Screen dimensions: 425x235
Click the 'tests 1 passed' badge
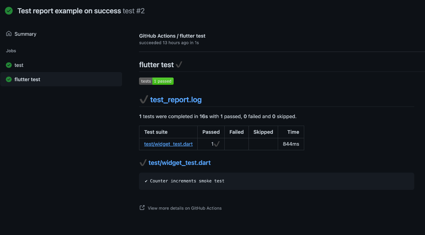156,81
